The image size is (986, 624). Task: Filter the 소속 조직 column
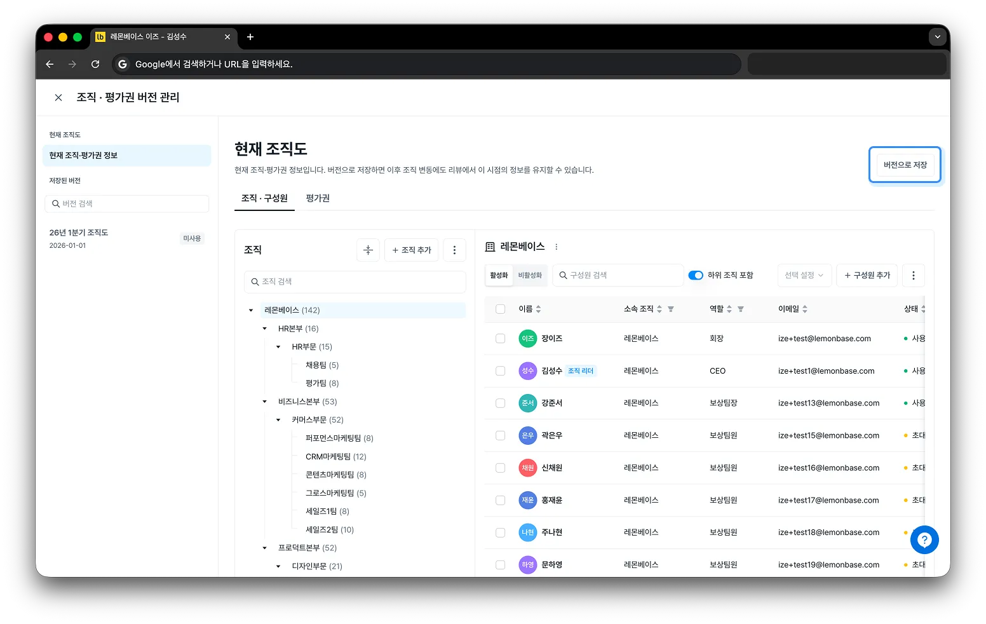671,309
